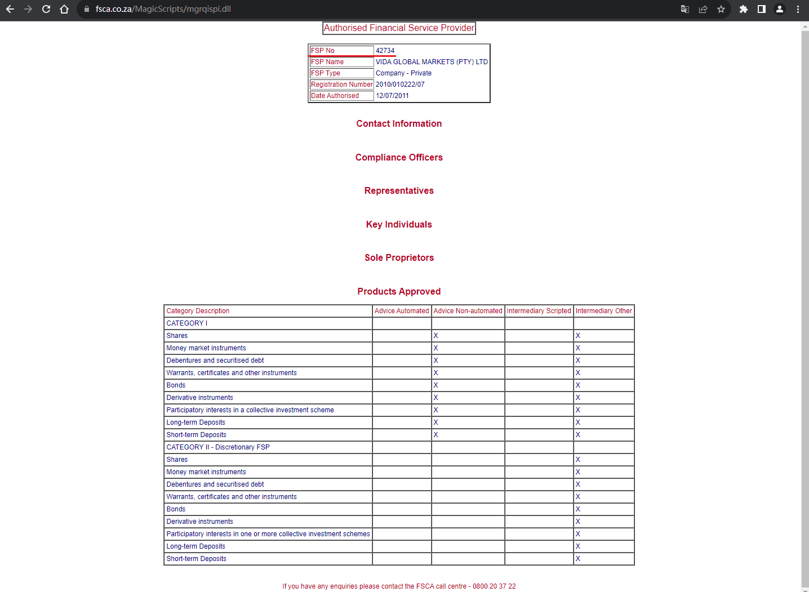Open the translate page option

click(685, 9)
